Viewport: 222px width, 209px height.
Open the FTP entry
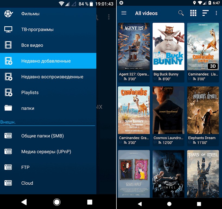pyautogui.click(x=48, y=167)
